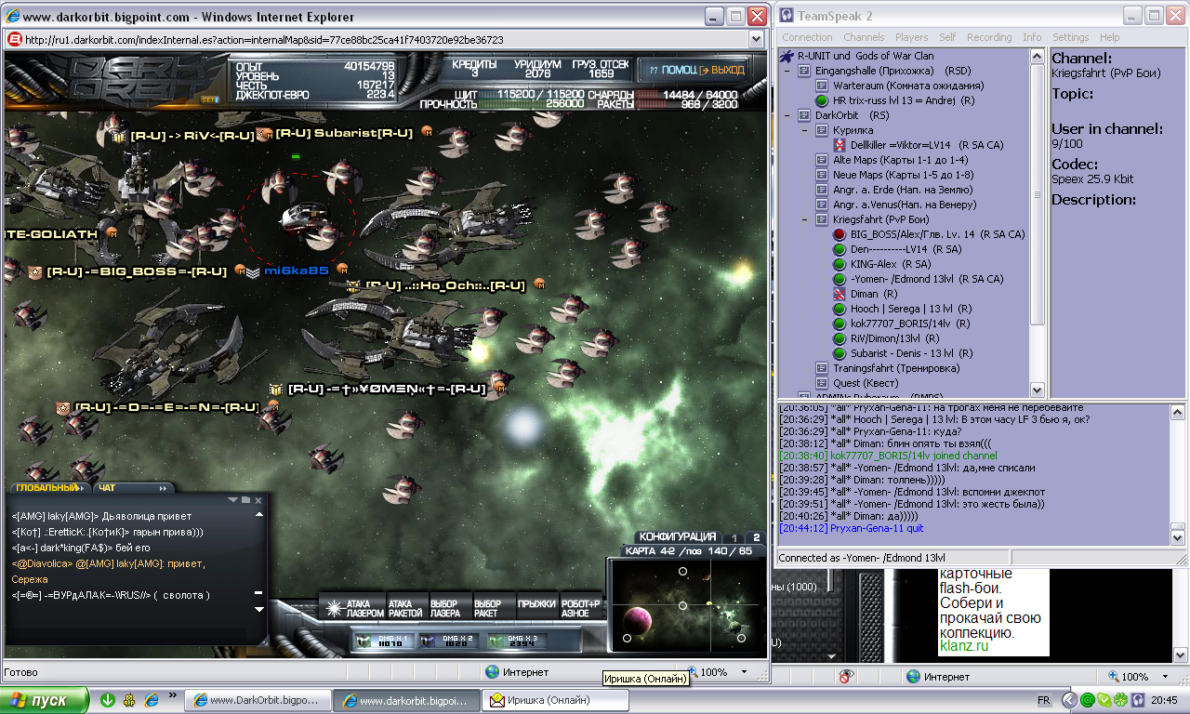Collapse the Курилка subchannel

[x=804, y=130]
